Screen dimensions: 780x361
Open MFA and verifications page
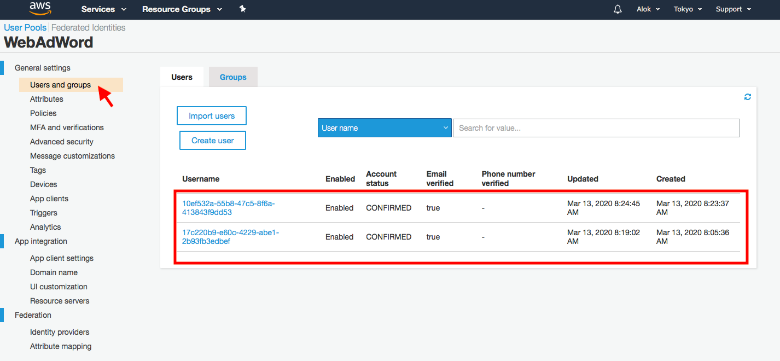pos(67,127)
